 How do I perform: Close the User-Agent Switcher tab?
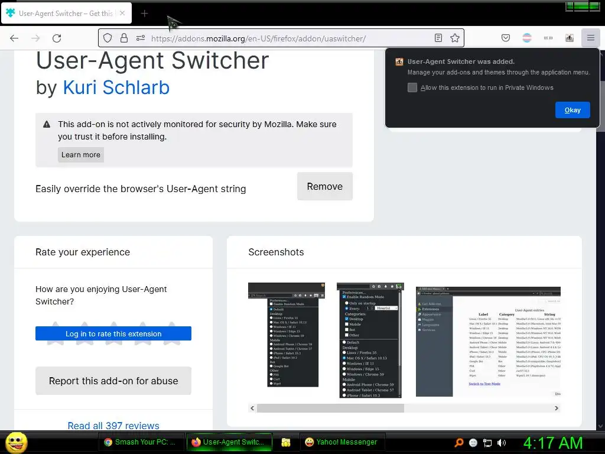point(122,13)
